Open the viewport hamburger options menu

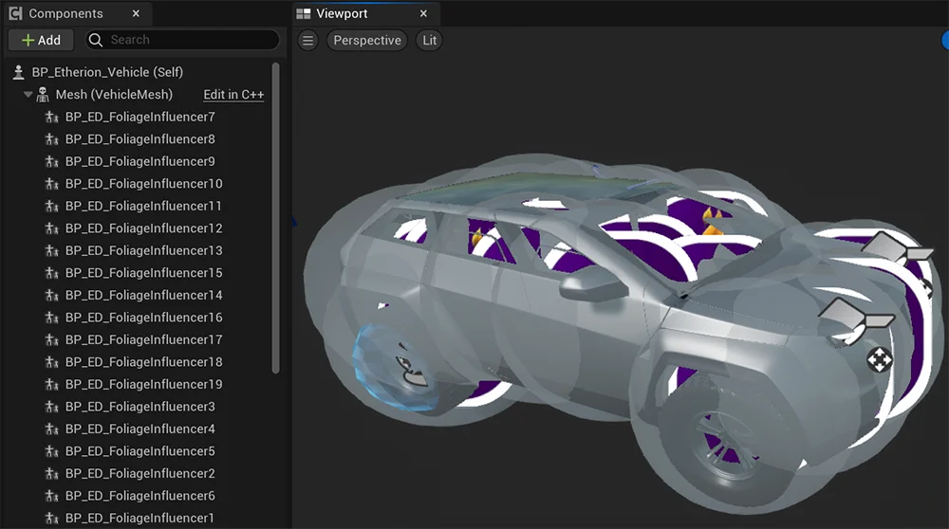point(307,41)
